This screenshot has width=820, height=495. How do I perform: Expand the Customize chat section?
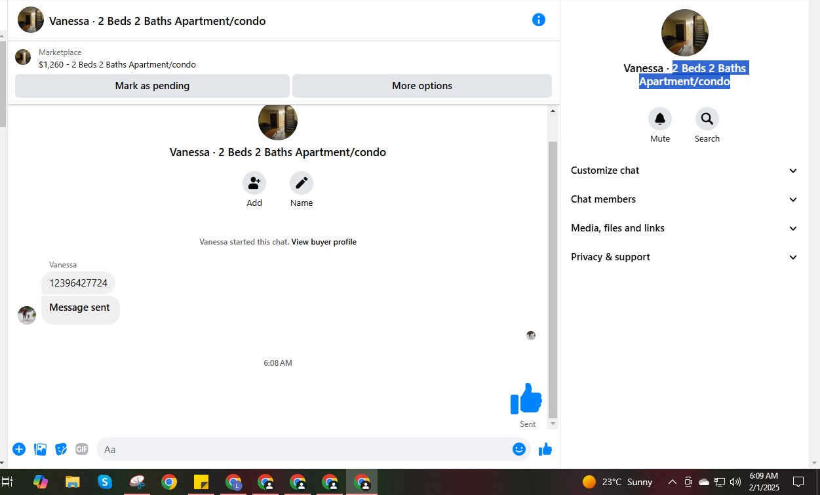[x=684, y=170]
